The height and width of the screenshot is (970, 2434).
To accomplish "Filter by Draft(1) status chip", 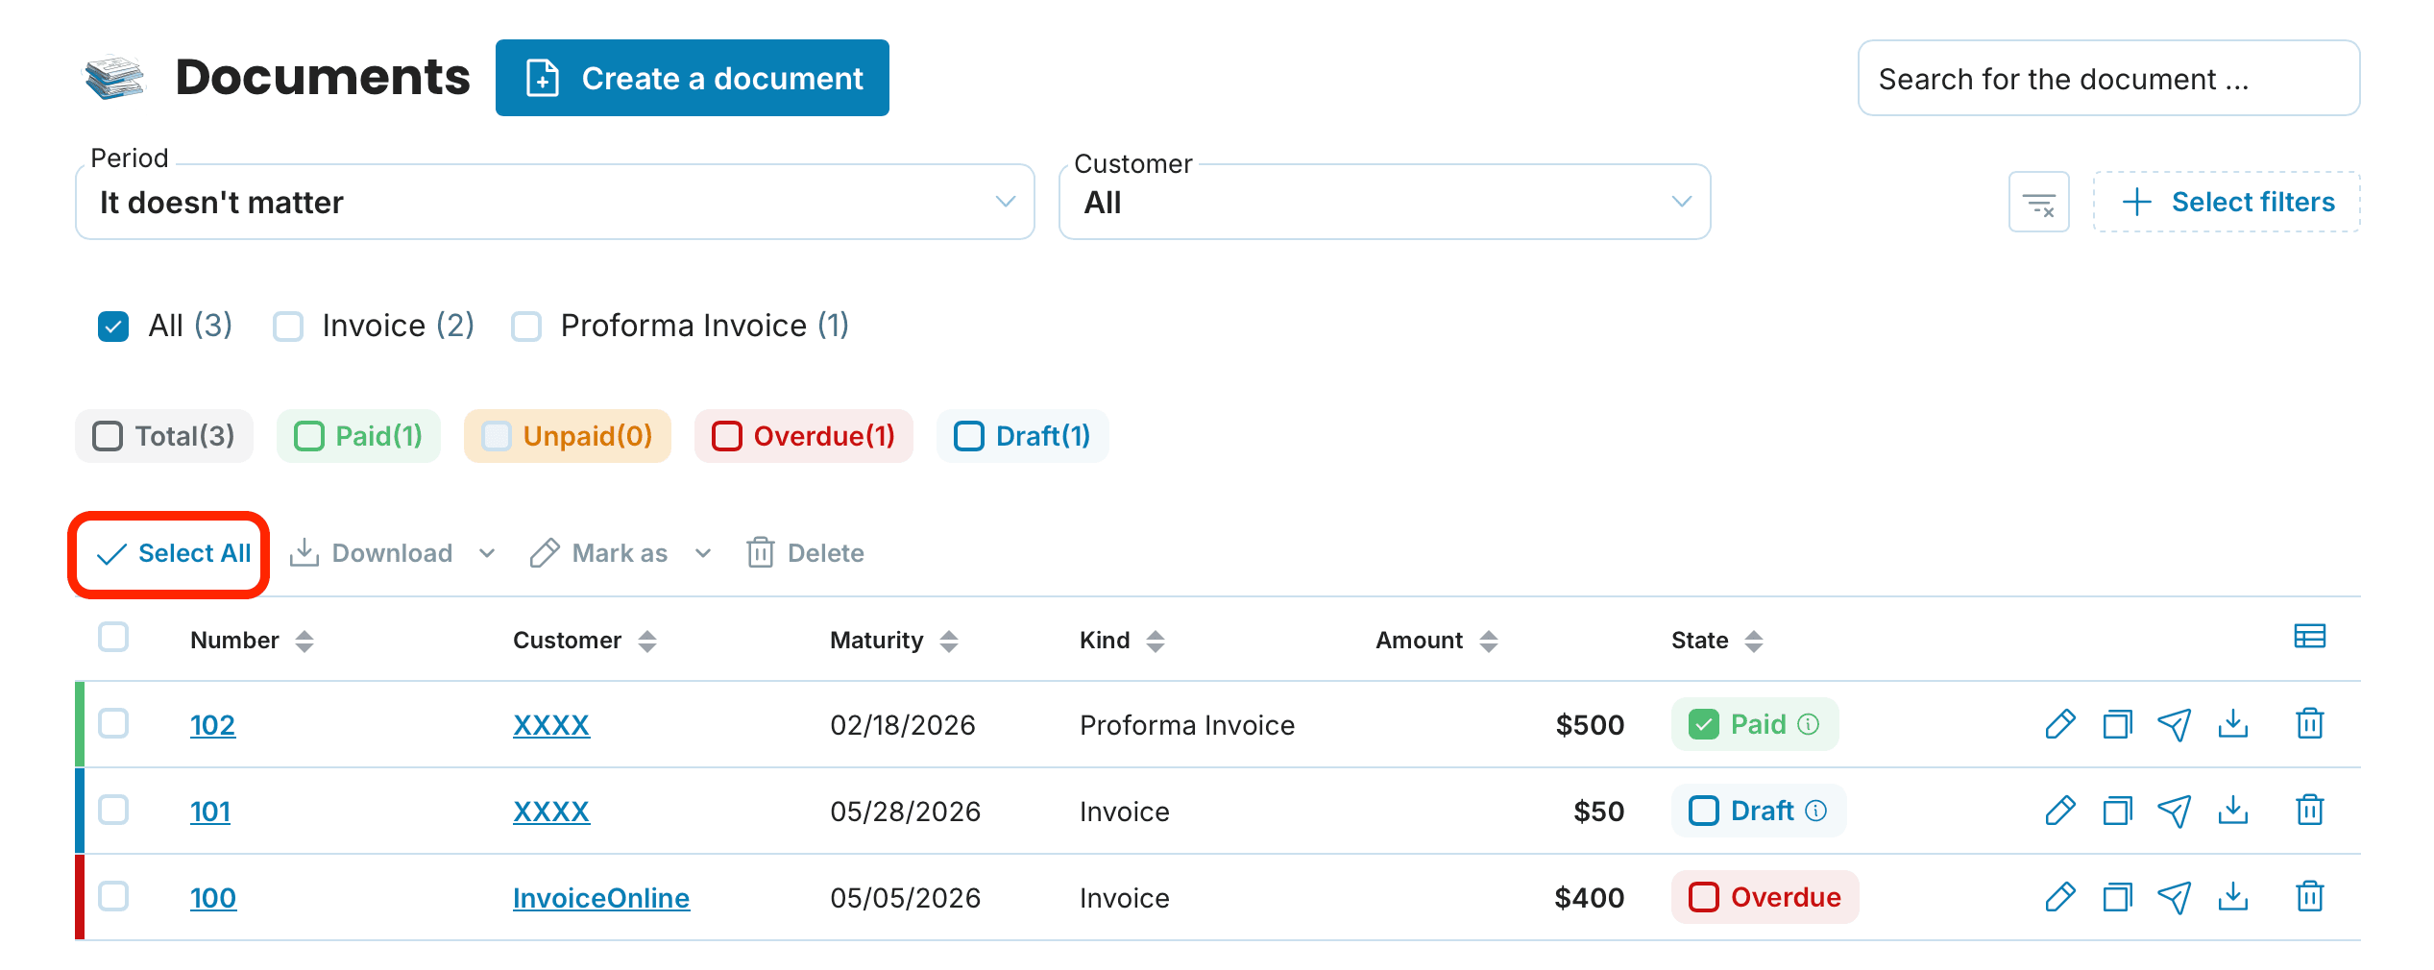I will (x=1022, y=436).
